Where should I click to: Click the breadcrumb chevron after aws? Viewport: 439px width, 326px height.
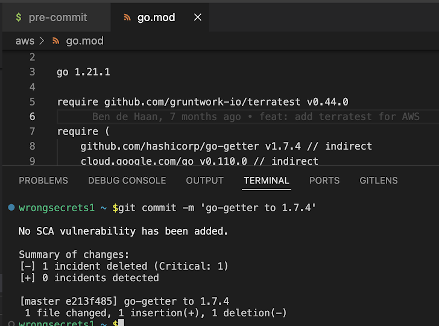(41, 41)
